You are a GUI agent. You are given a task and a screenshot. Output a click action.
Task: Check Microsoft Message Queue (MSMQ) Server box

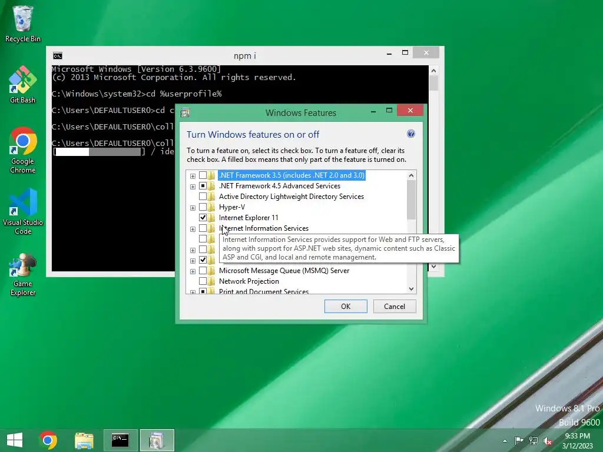203,271
